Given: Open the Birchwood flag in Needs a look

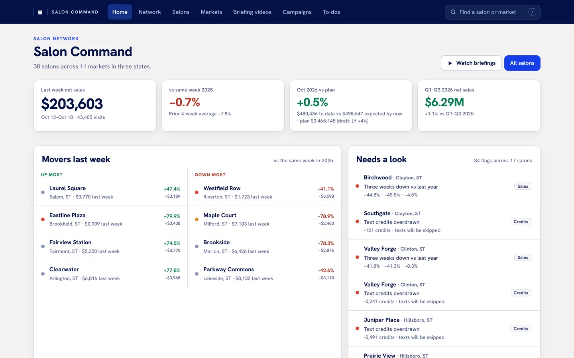Looking at the screenshot, I should (x=444, y=186).
